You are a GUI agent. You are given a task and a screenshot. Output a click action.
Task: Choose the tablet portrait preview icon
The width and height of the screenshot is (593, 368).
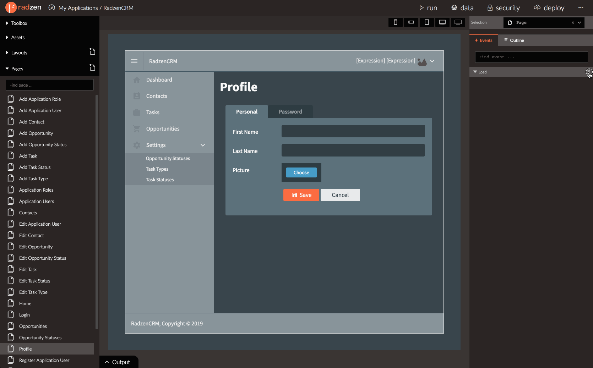coord(426,22)
